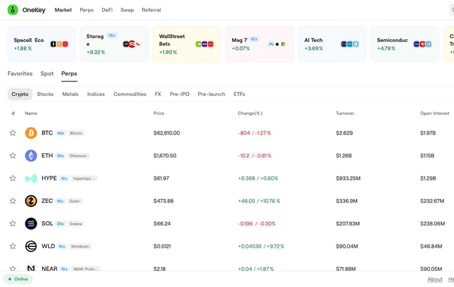This screenshot has height=287, width=454.
Task: Click SOL open interest $238.06M
Action: point(432,224)
